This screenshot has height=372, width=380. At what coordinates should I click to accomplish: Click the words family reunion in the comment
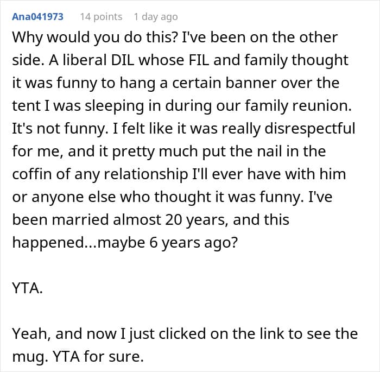[x=298, y=106]
